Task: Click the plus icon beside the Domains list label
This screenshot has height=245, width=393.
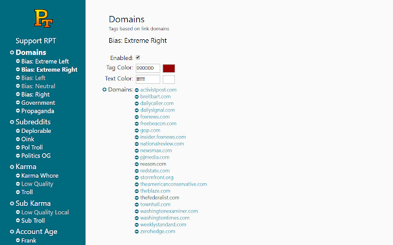Action: click(x=104, y=89)
